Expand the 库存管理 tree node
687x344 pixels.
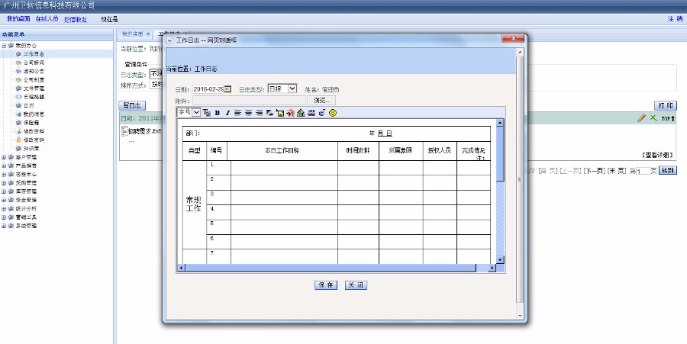[4, 191]
